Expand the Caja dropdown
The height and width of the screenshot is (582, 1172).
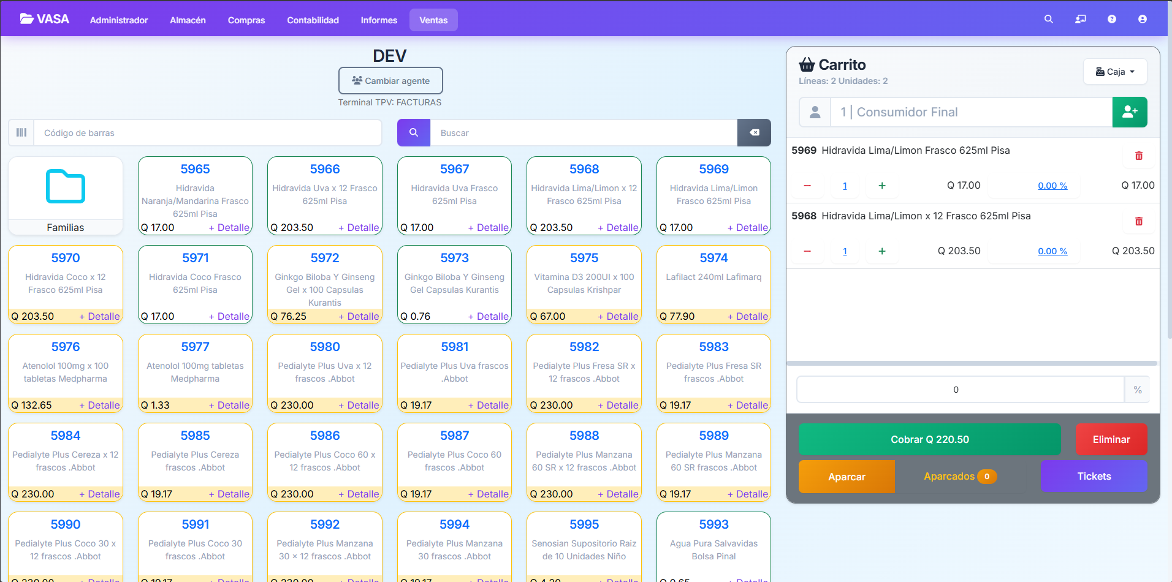click(1114, 72)
